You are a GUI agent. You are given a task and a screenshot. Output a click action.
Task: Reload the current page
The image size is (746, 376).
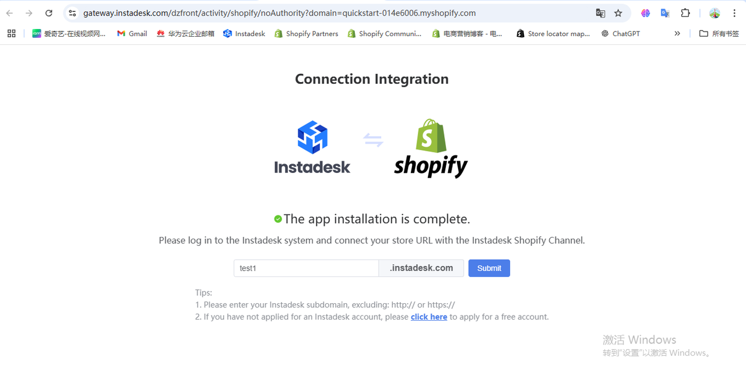pyautogui.click(x=49, y=13)
